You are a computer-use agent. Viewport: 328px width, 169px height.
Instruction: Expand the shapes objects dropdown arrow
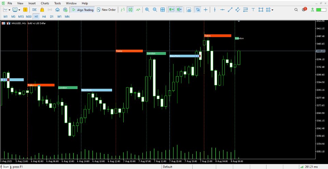(272, 10)
